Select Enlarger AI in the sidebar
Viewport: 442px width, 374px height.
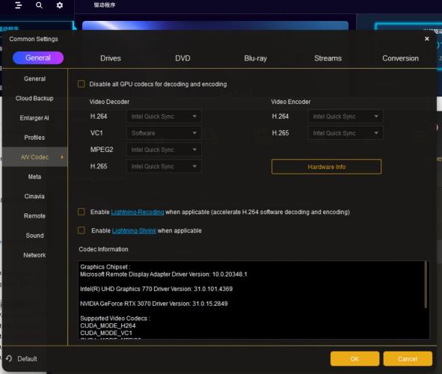pos(34,117)
